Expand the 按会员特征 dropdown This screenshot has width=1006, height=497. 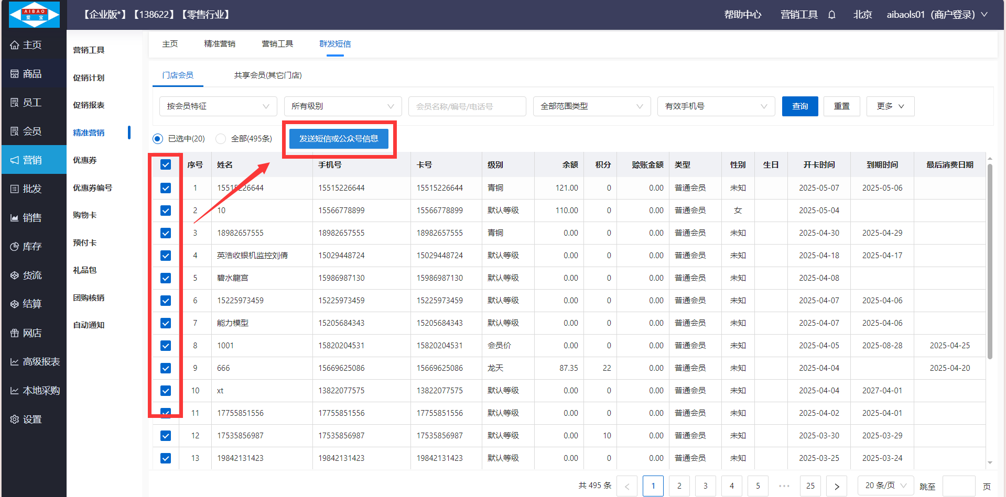218,106
